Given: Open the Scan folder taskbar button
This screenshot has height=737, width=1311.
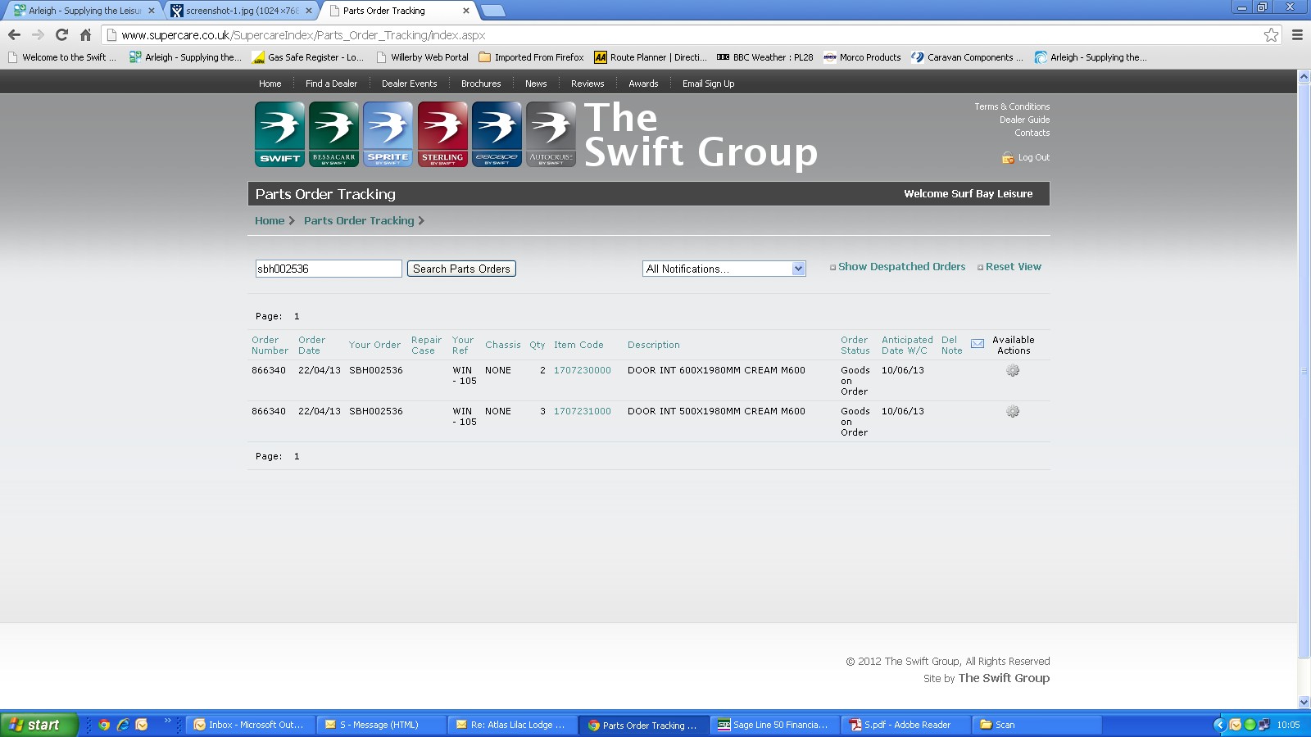Looking at the screenshot, I should (1037, 725).
